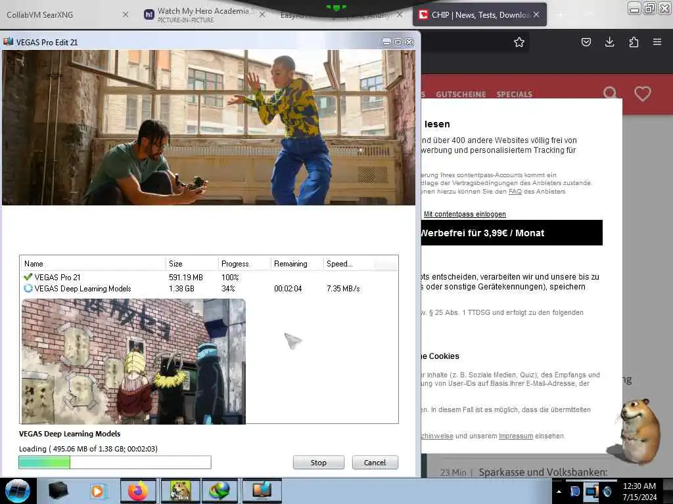This screenshot has width=673, height=504.
Task: Click the 7.35 MB/s speed value
Action: (x=343, y=289)
